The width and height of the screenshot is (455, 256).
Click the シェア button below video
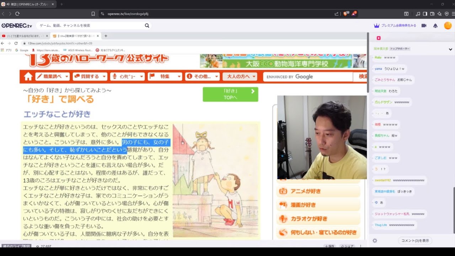(347, 246)
